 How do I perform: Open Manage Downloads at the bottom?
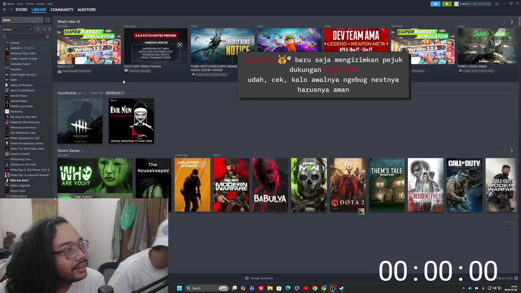(259, 278)
